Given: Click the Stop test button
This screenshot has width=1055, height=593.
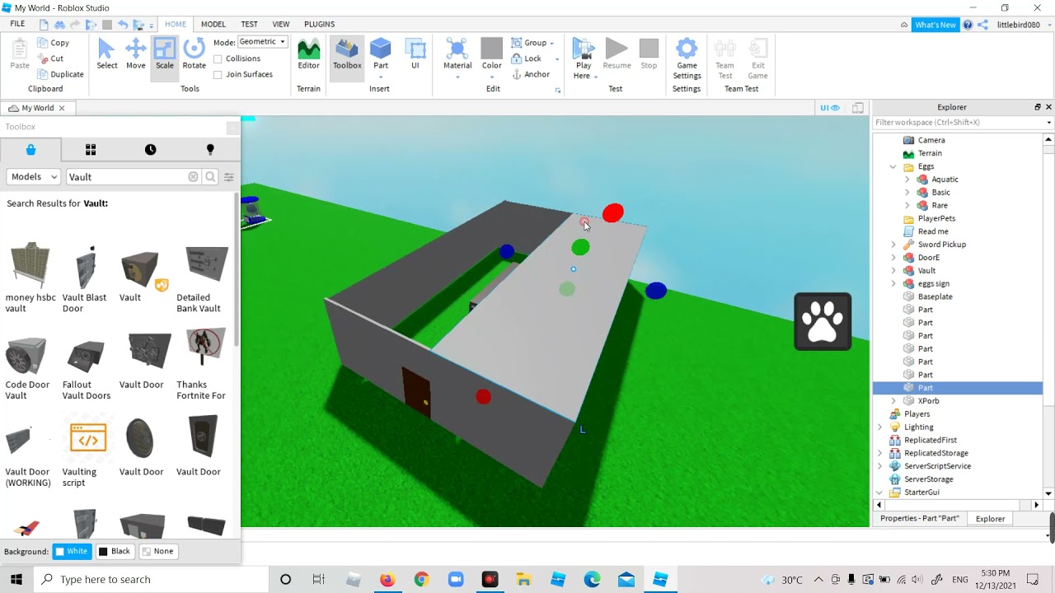Looking at the screenshot, I should tap(649, 54).
